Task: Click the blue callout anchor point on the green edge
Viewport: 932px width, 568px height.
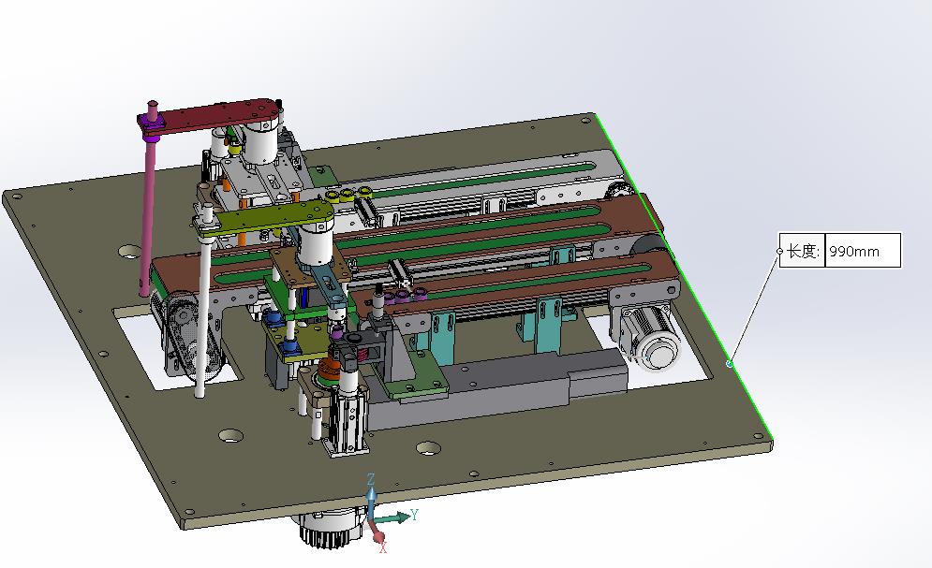Action: [x=730, y=363]
